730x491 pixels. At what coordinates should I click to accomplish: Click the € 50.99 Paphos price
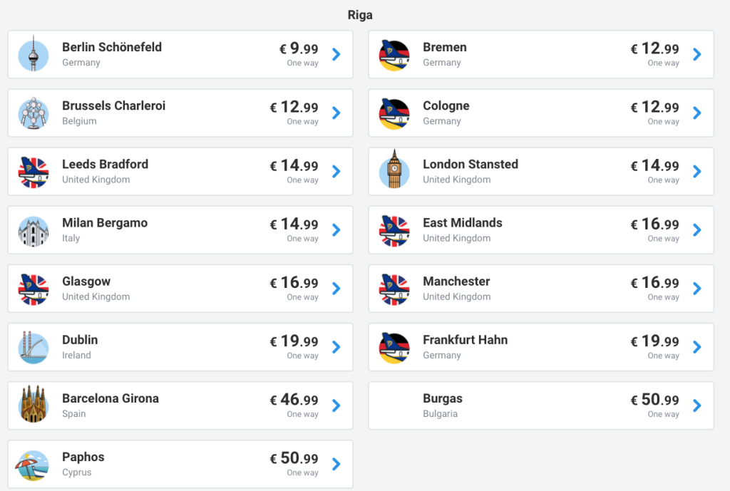pyautogui.click(x=294, y=458)
